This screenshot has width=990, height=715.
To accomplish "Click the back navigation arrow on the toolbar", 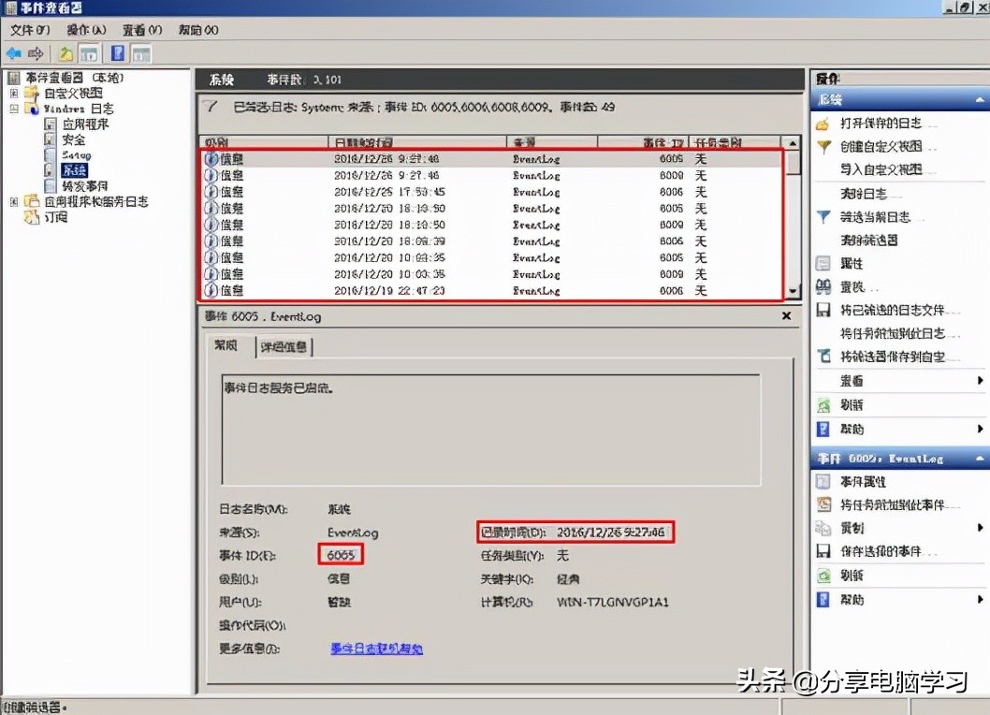I will (x=15, y=53).
